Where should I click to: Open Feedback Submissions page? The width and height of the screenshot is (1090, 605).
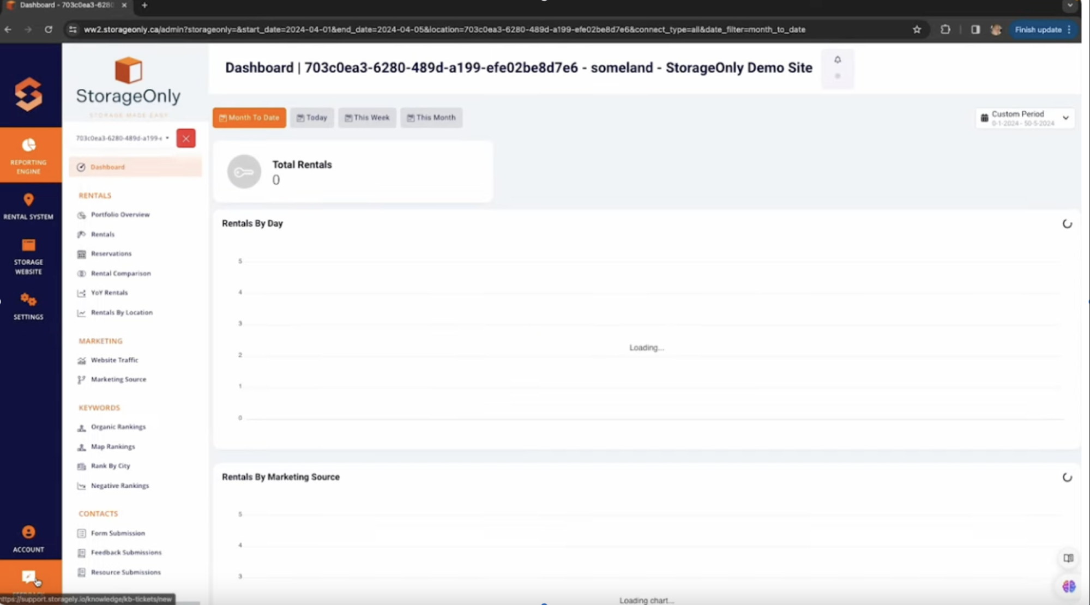(126, 553)
